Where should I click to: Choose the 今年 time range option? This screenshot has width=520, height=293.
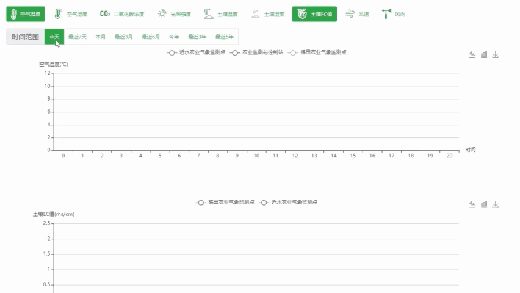click(174, 37)
